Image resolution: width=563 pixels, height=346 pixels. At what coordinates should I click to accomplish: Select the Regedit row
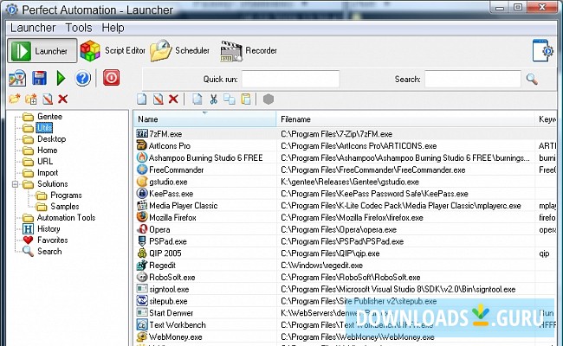[x=345, y=266]
